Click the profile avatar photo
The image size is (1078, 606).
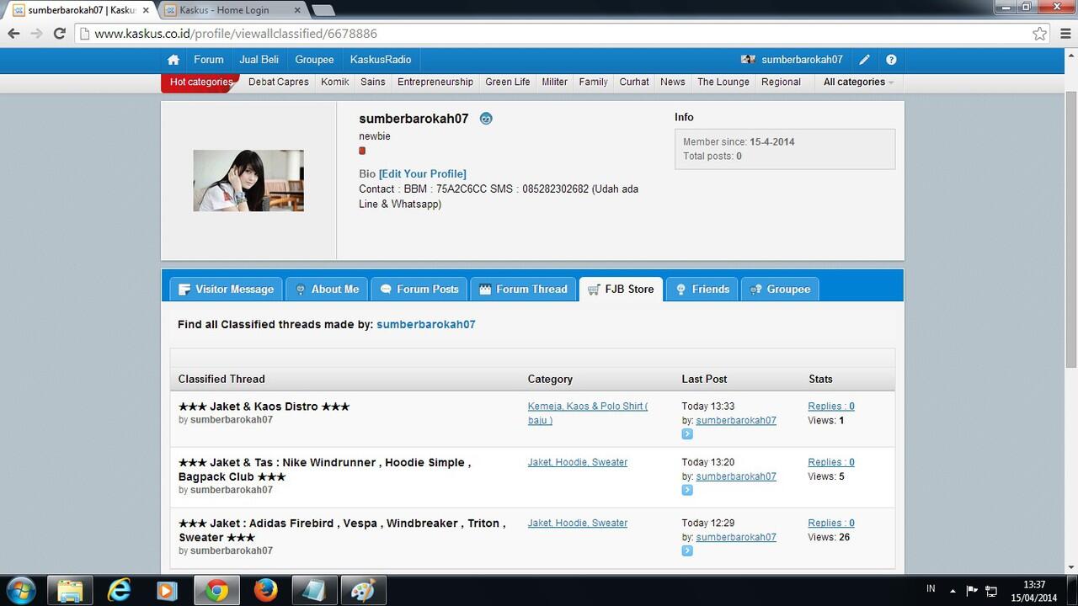click(248, 180)
